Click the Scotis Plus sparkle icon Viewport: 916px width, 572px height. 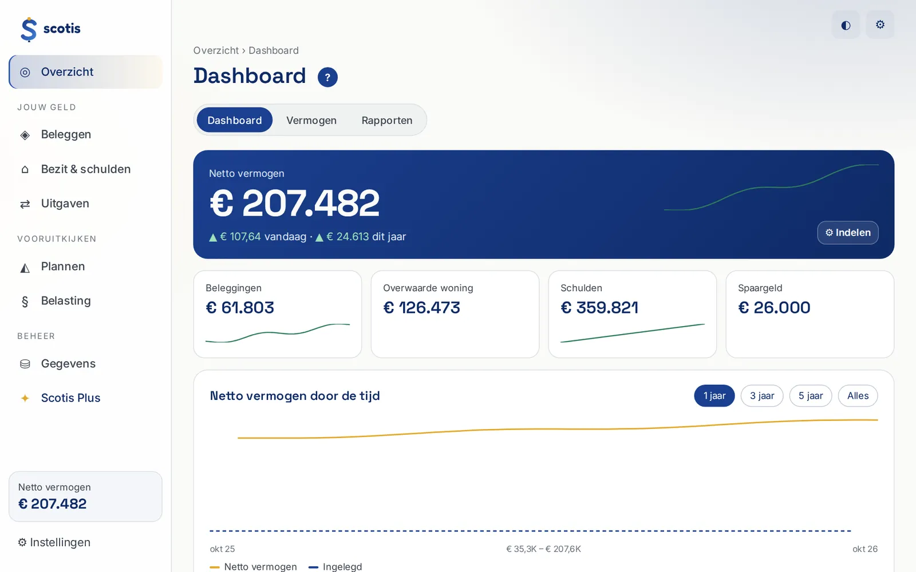(x=25, y=398)
